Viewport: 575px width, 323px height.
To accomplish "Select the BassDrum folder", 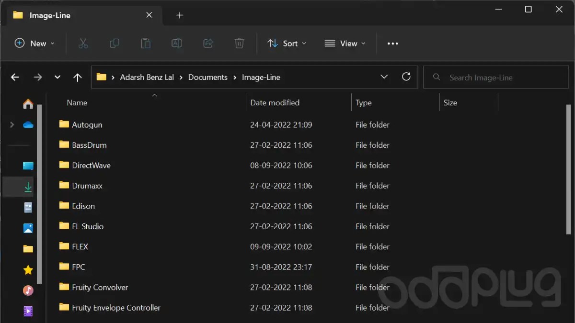I will [89, 145].
